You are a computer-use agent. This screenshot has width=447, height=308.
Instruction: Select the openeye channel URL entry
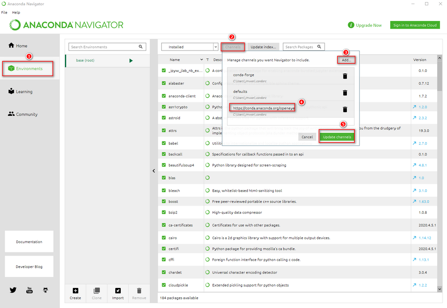coord(264,108)
